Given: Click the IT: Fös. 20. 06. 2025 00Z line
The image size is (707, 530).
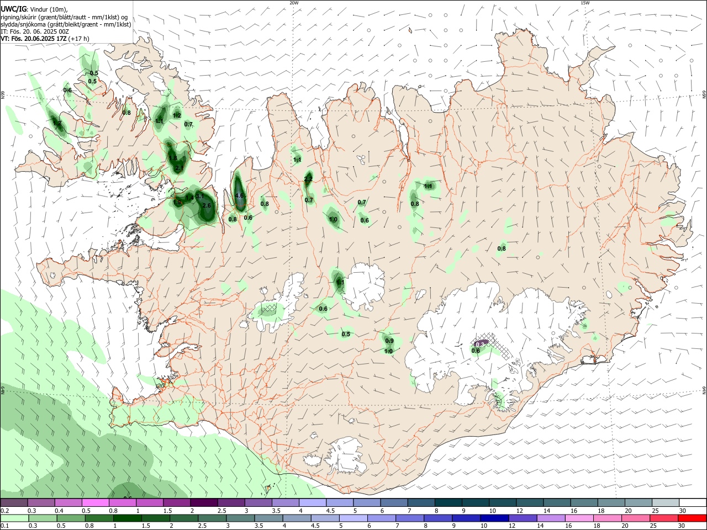Looking at the screenshot, I should 35,31.
